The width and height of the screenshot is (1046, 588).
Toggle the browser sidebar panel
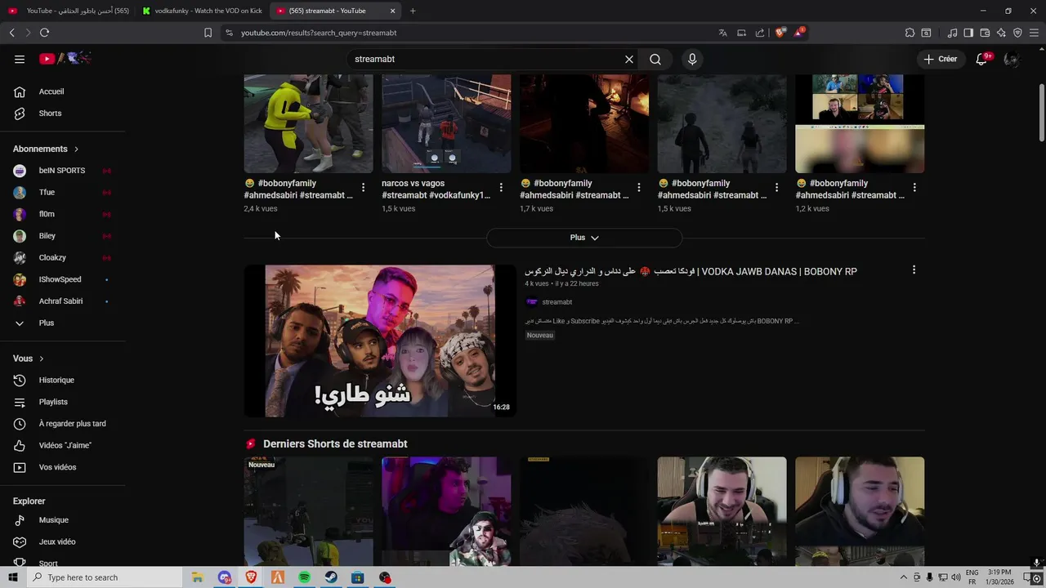[x=968, y=33]
